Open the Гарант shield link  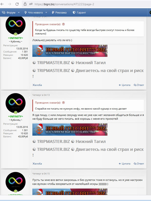click(x=79, y=12)
